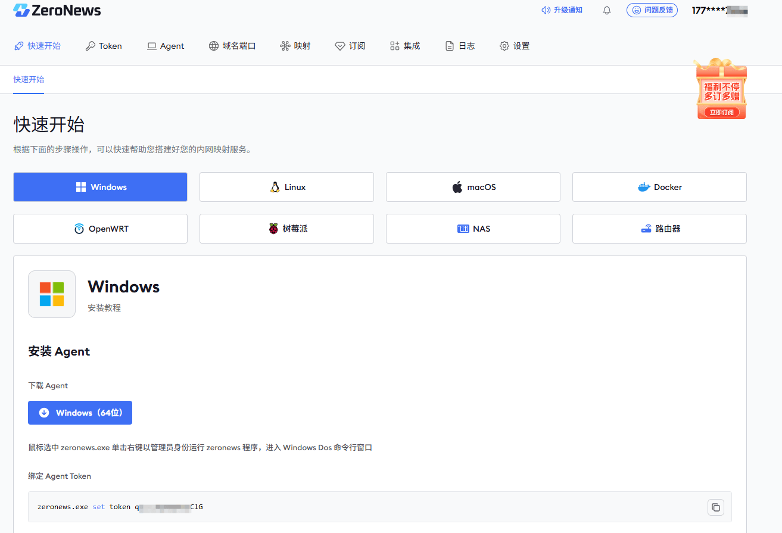Open the 日志 menu item
Image resolution: width=782 pixels, height=533 pixels.
[x=460, y=46]
